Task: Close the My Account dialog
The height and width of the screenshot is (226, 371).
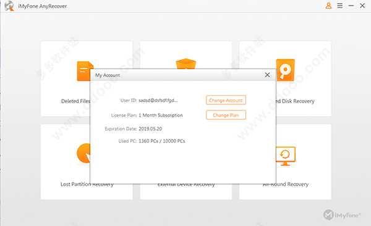Action: click(267, 75)
